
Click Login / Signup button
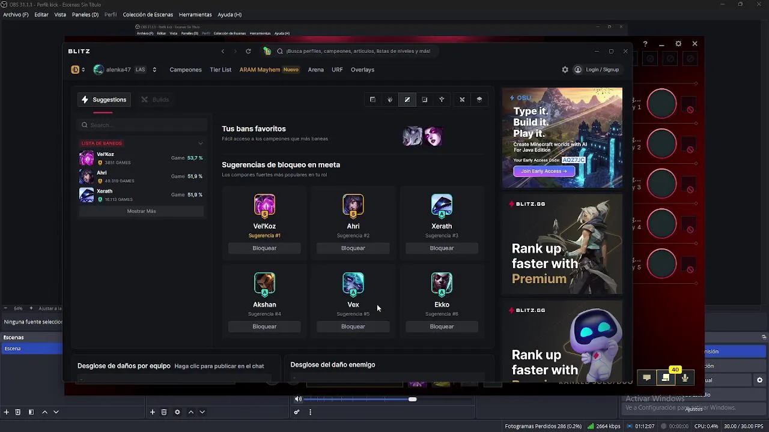click(597, 70)
